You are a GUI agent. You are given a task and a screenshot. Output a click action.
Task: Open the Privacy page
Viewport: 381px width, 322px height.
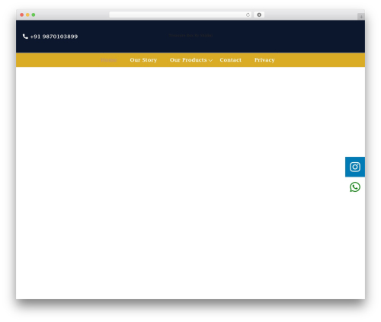tap(264, 60)
